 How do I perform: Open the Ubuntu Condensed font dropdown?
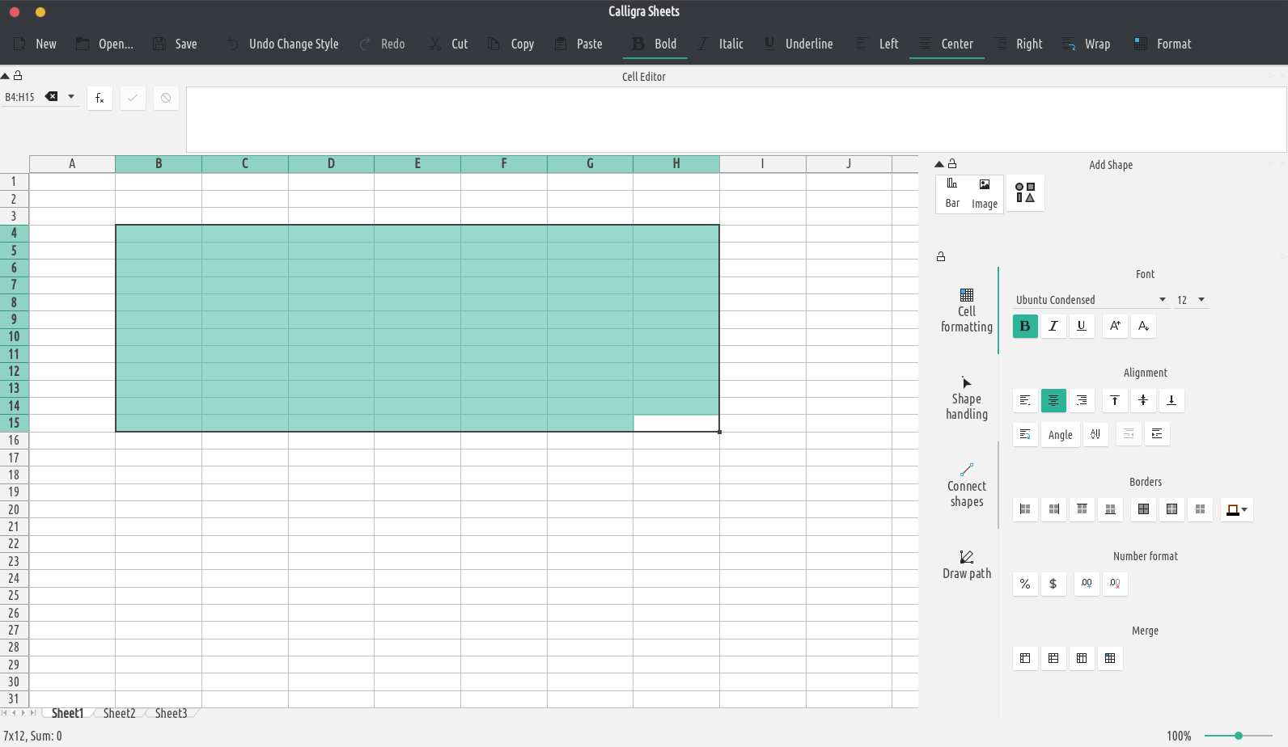1090,300
